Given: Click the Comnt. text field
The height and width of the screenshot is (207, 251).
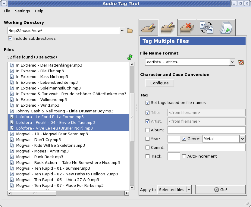Looking at the screenshot, I should coord(206,147).
